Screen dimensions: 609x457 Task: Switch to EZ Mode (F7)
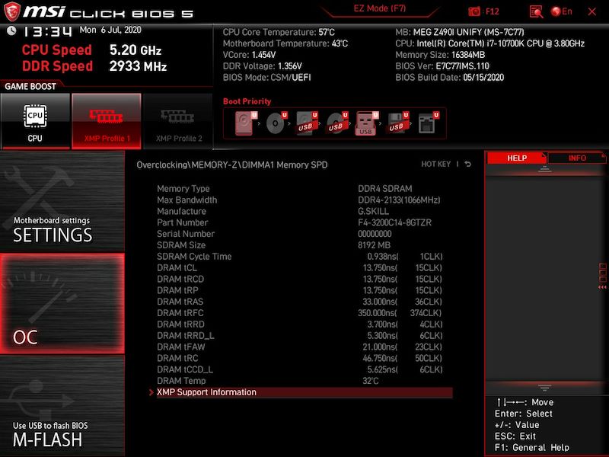coord(379,8)
